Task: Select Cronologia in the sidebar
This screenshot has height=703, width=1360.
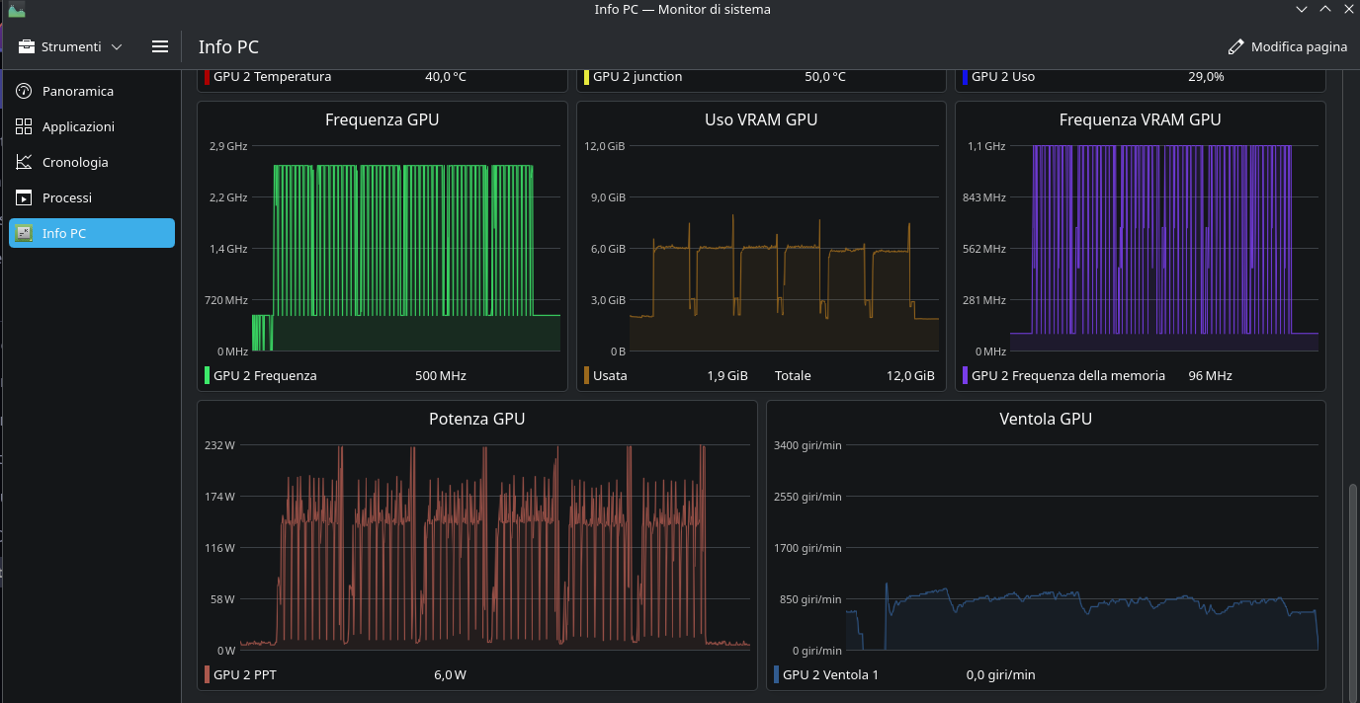Action: click(x=75, y=162)
